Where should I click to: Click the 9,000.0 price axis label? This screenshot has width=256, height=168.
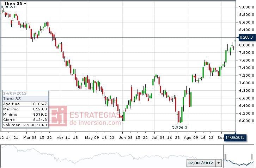(246, 7)
